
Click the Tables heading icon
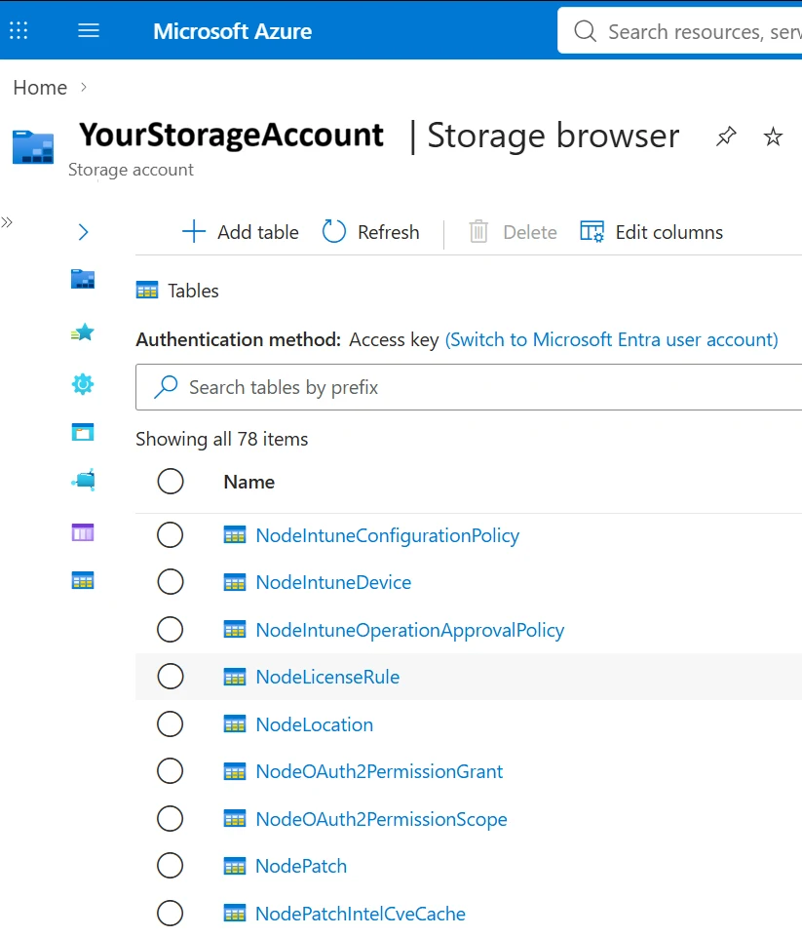[x=147, y=291]
